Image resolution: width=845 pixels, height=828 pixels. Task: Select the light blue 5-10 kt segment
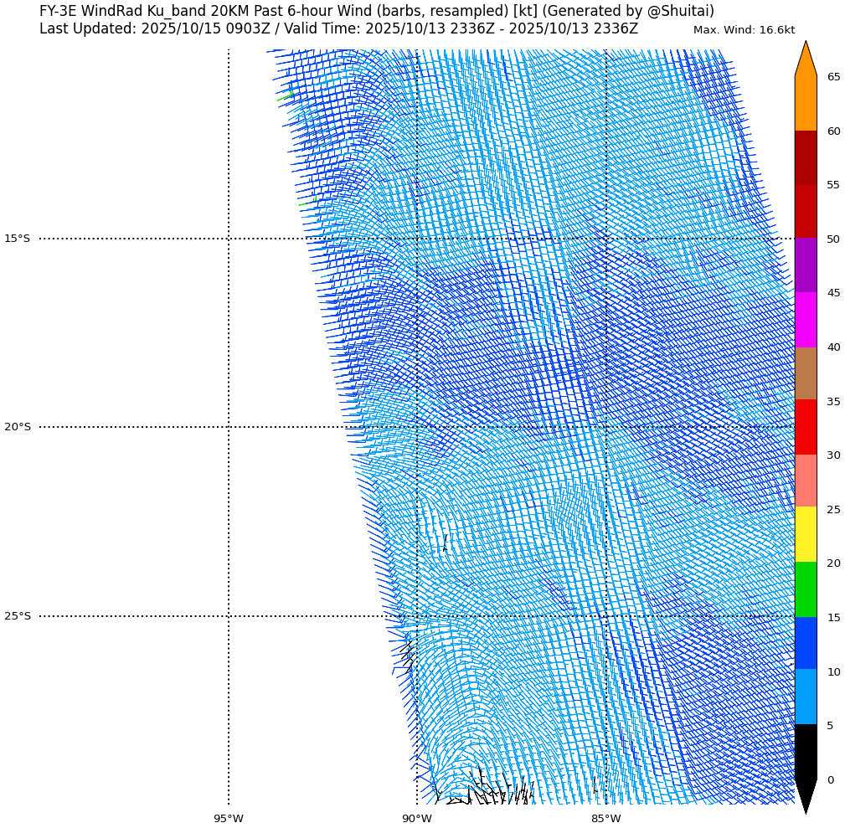pos(805,697)
